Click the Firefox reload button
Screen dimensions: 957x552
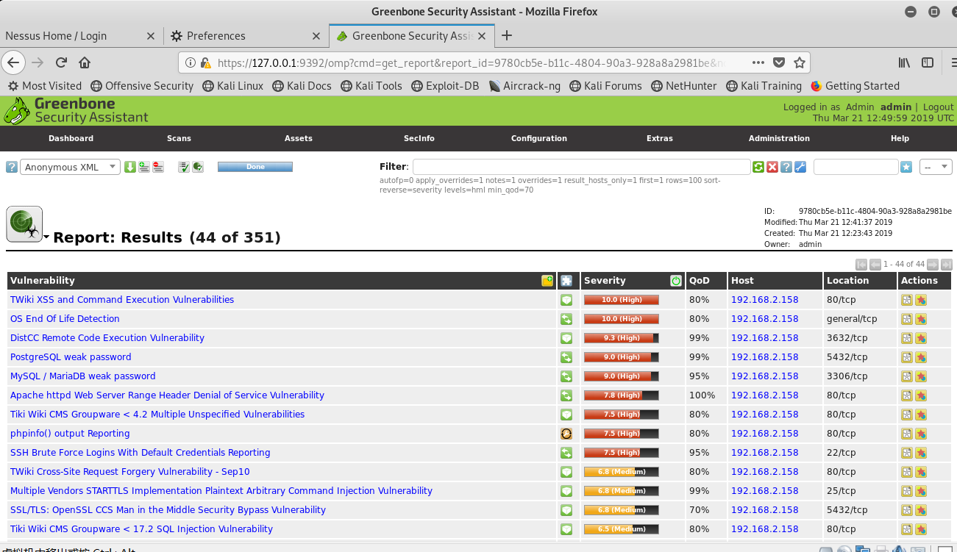[61, 62]
